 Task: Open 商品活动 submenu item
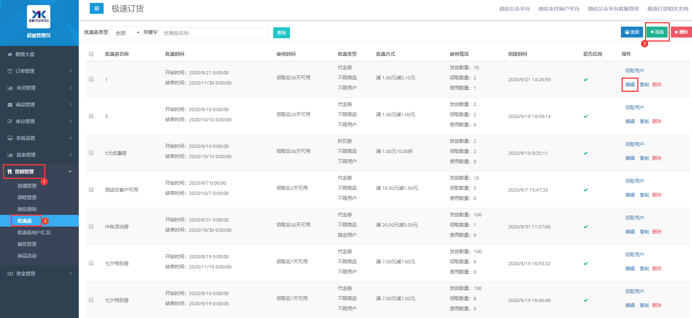pos(27,256)
